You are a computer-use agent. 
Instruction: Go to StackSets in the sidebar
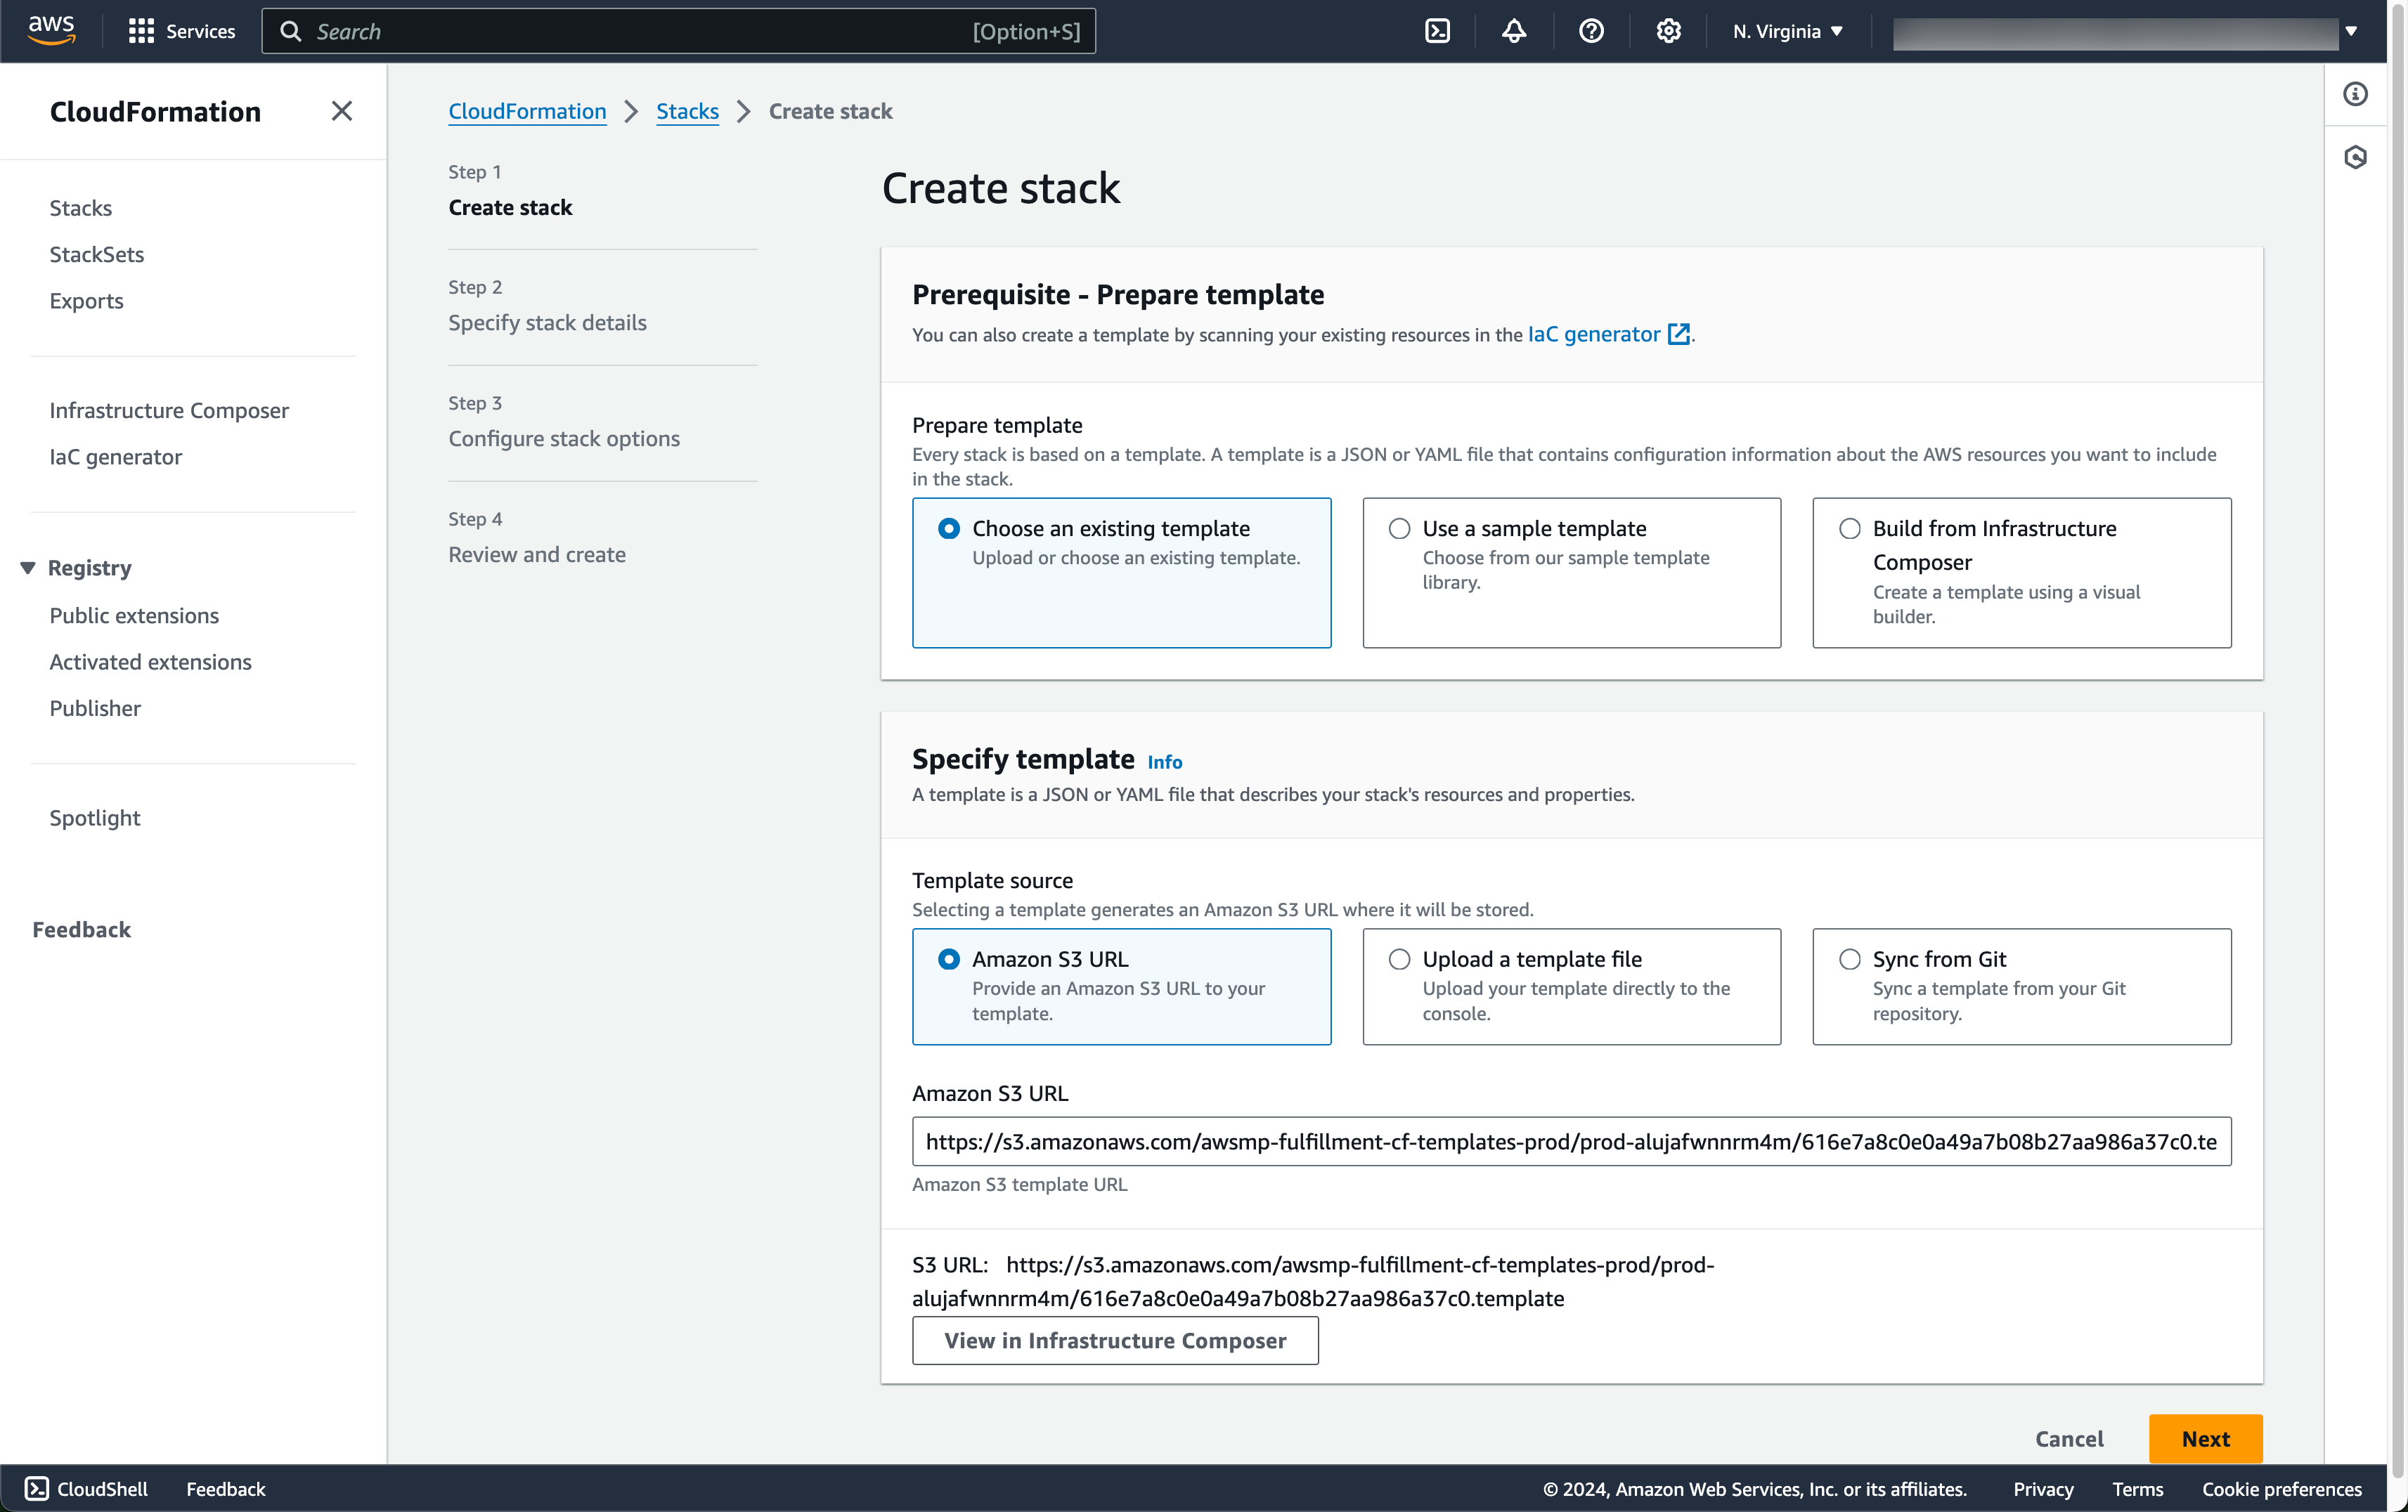click(x=97, y=254)
